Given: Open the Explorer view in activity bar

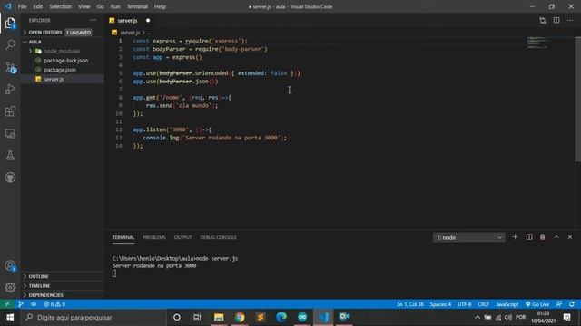Looking at the screenshot, I should coord(10,24).
